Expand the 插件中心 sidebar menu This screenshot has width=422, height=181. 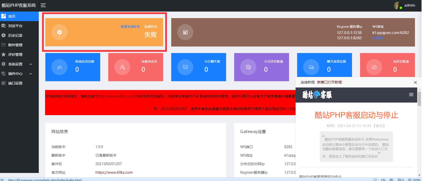pyautogui.click(x=15, y=74)
